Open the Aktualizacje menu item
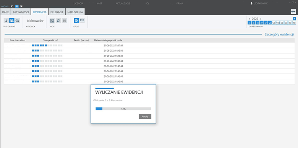 123,3
